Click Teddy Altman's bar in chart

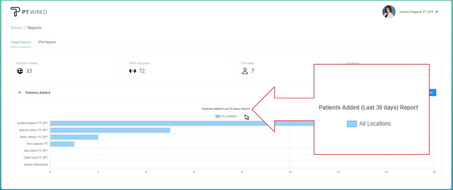tap(74, 137)
